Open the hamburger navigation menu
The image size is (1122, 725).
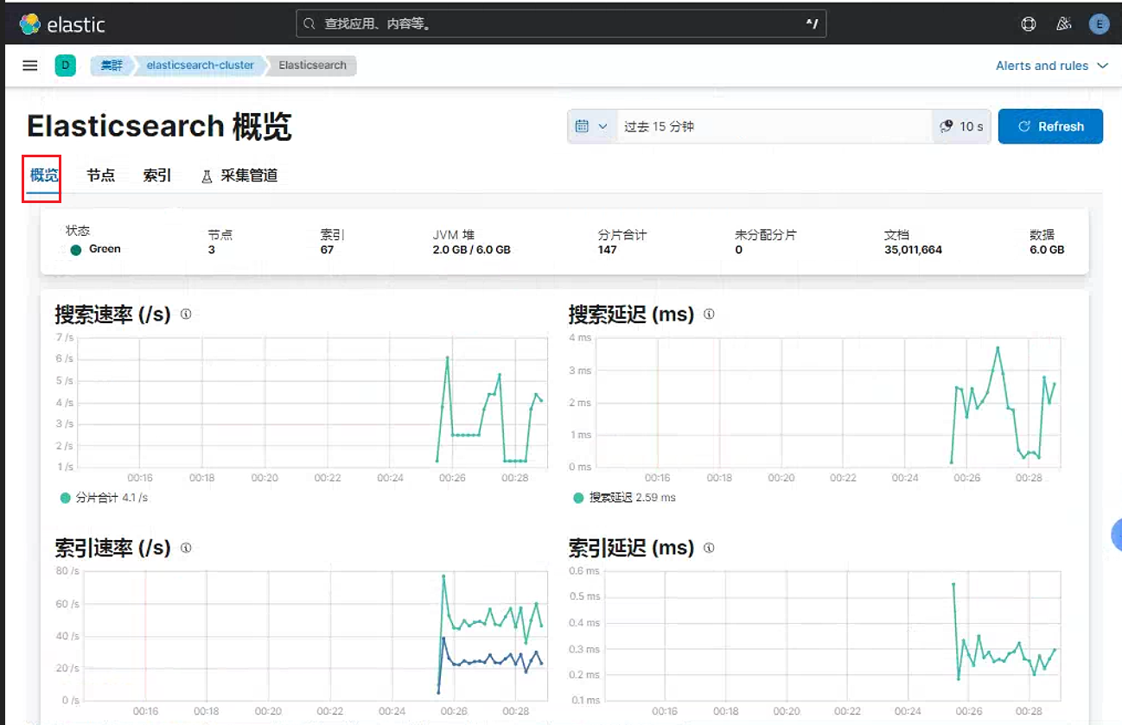click(x=30, y=66)
